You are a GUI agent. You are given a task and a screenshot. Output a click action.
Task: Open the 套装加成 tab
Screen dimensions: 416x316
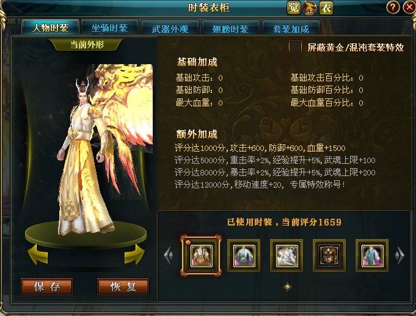pos(291,28)
